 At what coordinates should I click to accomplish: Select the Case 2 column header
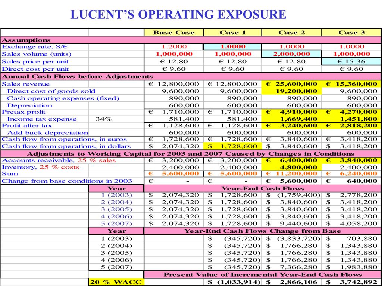[292, 33]
